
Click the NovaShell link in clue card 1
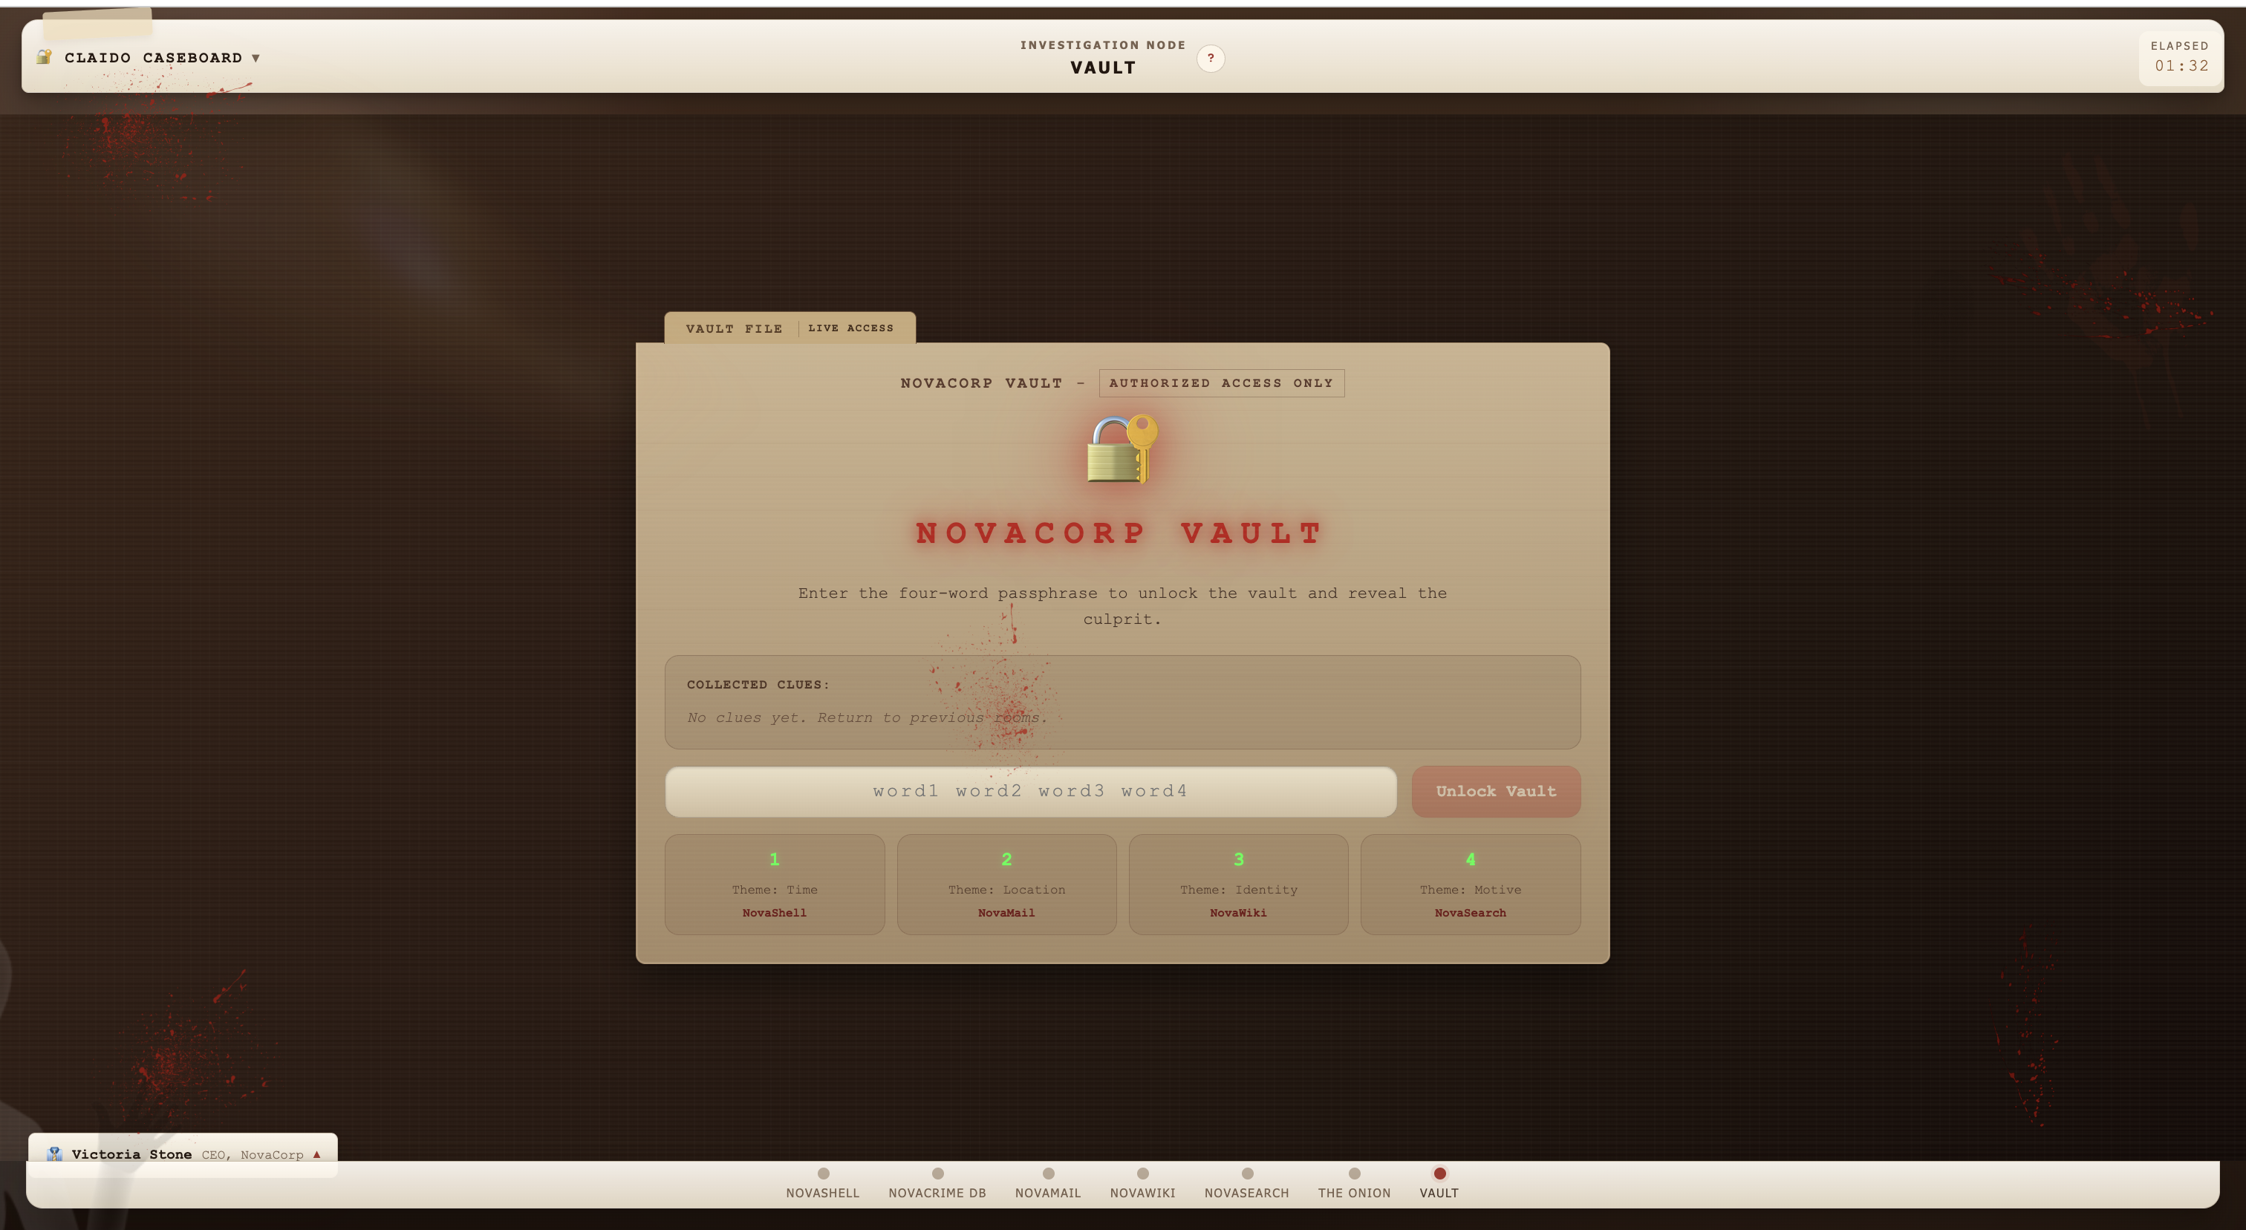click(774, 913)
